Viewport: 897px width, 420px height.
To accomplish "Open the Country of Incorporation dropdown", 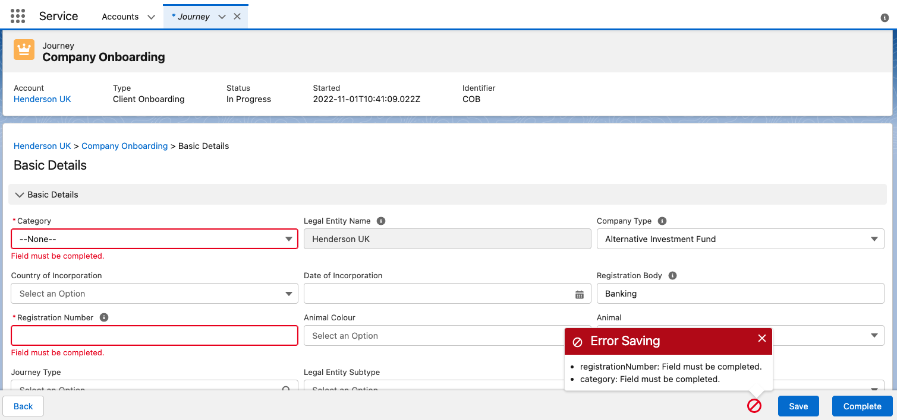I will tap(155, 294).
